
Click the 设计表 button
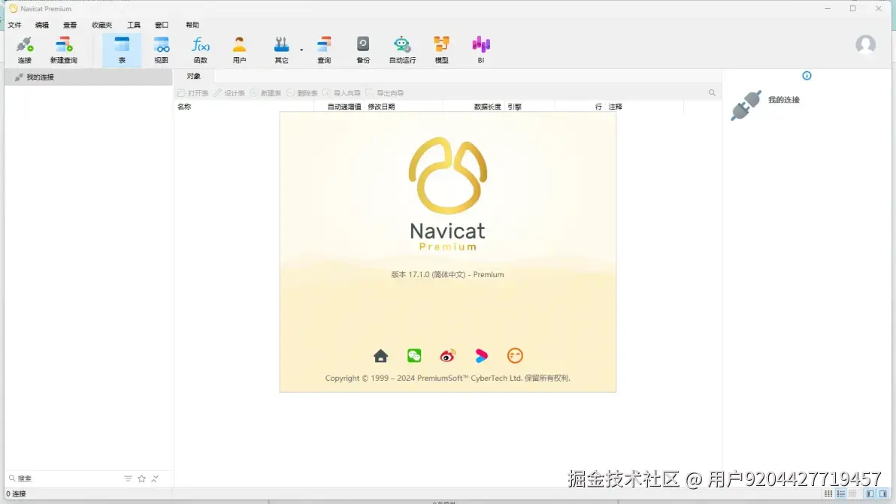(229, 93)
